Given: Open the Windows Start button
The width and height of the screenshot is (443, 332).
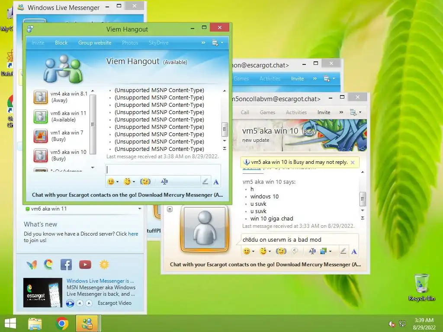Looking at the screenshot, I should tap(10, 323).
